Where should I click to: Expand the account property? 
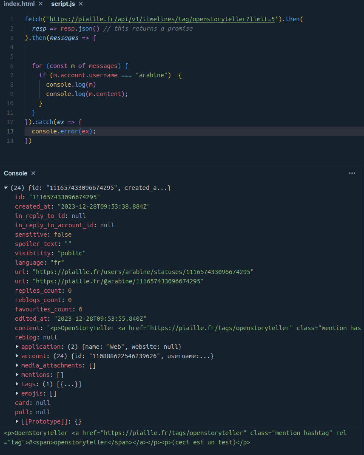pos(17,356)
